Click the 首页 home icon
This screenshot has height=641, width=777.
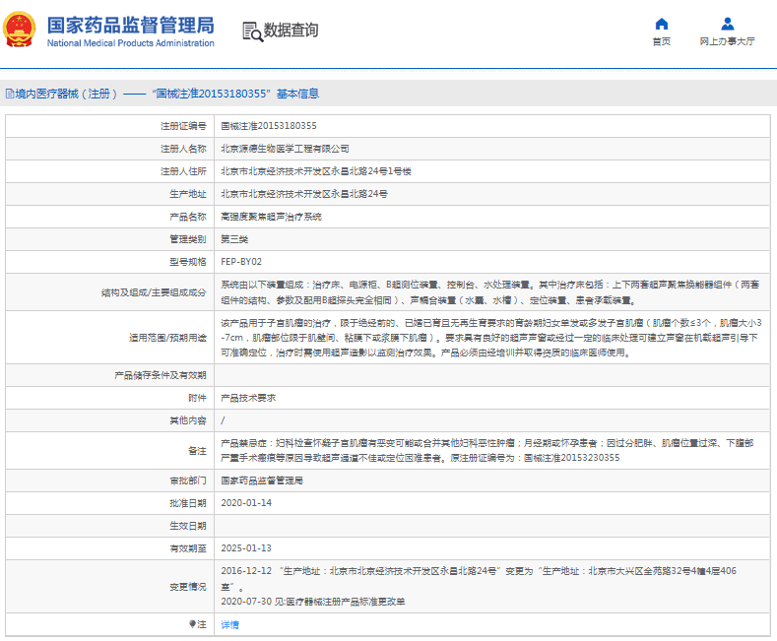tap(662, 24)
